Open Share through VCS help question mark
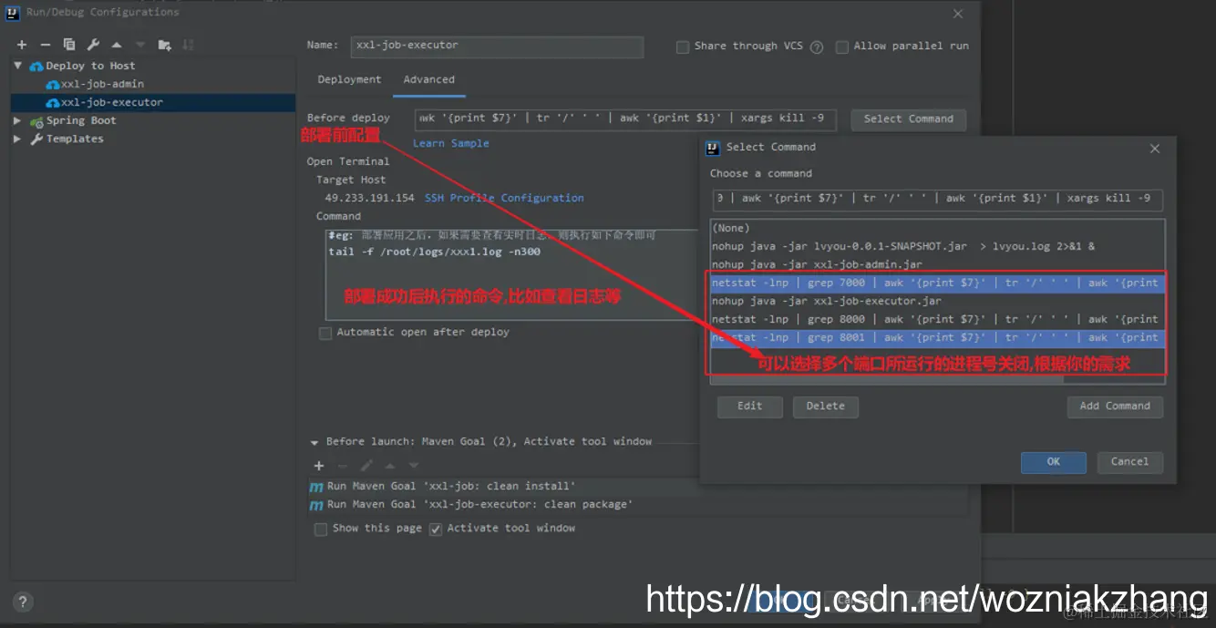1216x628 pixels. (x=817, y=46)
